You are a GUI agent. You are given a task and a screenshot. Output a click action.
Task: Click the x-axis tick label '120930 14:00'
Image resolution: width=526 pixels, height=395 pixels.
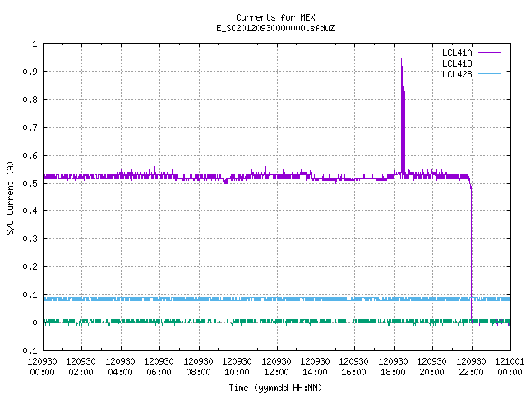point(315,367)
